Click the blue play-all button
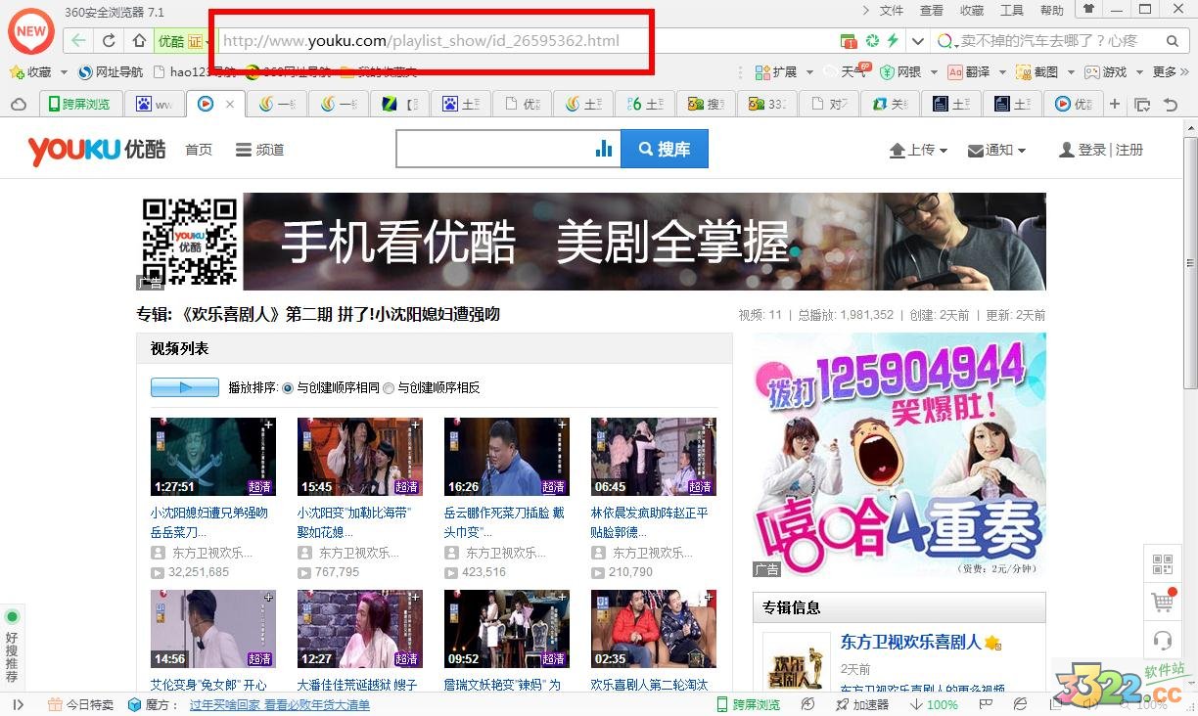 pyautogui.click(x=184, y=387)
